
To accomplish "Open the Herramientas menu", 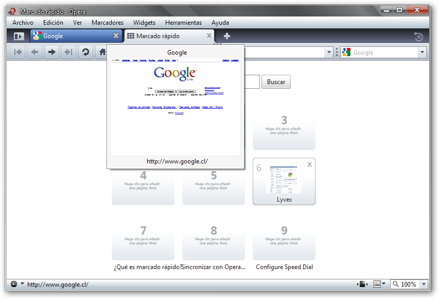I will pyautogui.click(x=183, y=23).
